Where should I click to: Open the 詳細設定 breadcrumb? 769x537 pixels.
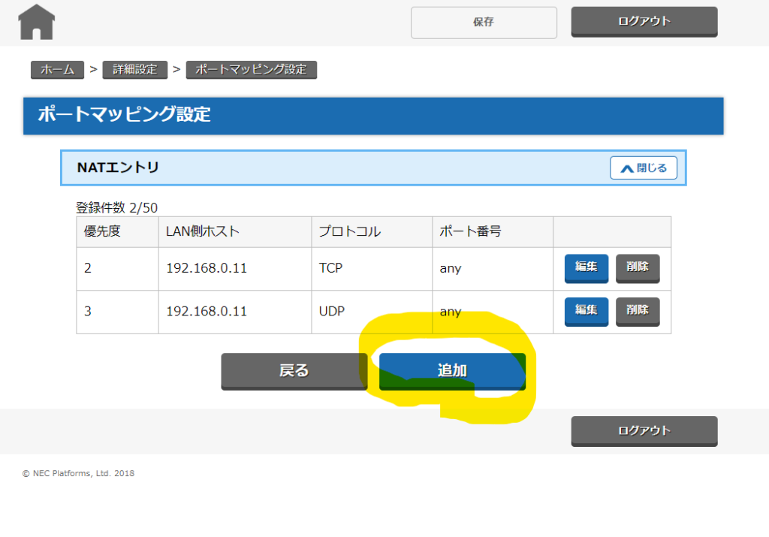pyautogui.click(x=135, y=70)
